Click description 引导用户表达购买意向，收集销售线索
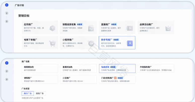The width and height of the screenshot is (195, 102). coord(115,81)
